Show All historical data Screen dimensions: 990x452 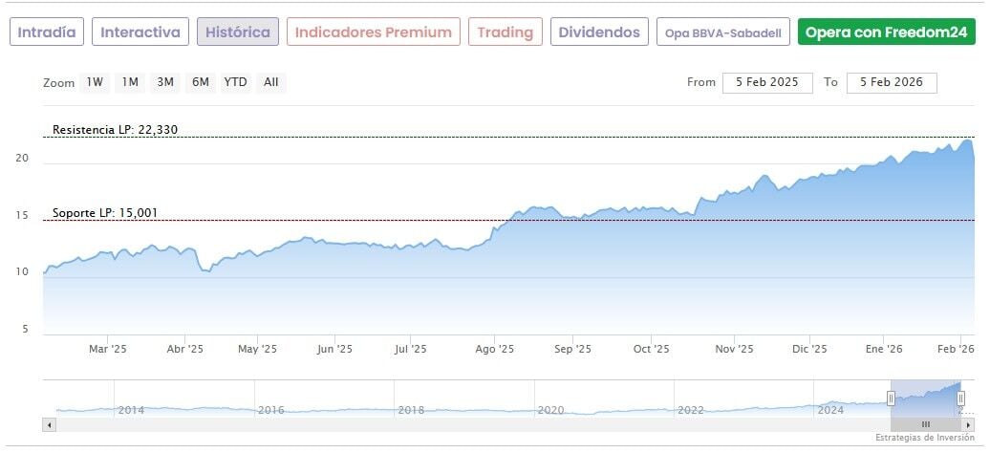pyautogui.click(x=271, y=82)
